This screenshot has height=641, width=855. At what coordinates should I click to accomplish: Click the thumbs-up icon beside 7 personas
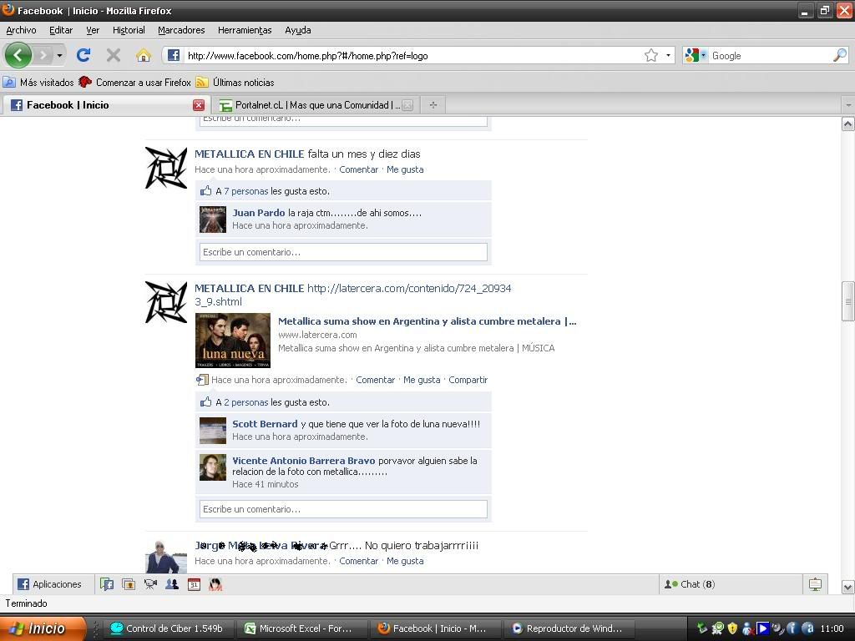(x=205, y=191)
